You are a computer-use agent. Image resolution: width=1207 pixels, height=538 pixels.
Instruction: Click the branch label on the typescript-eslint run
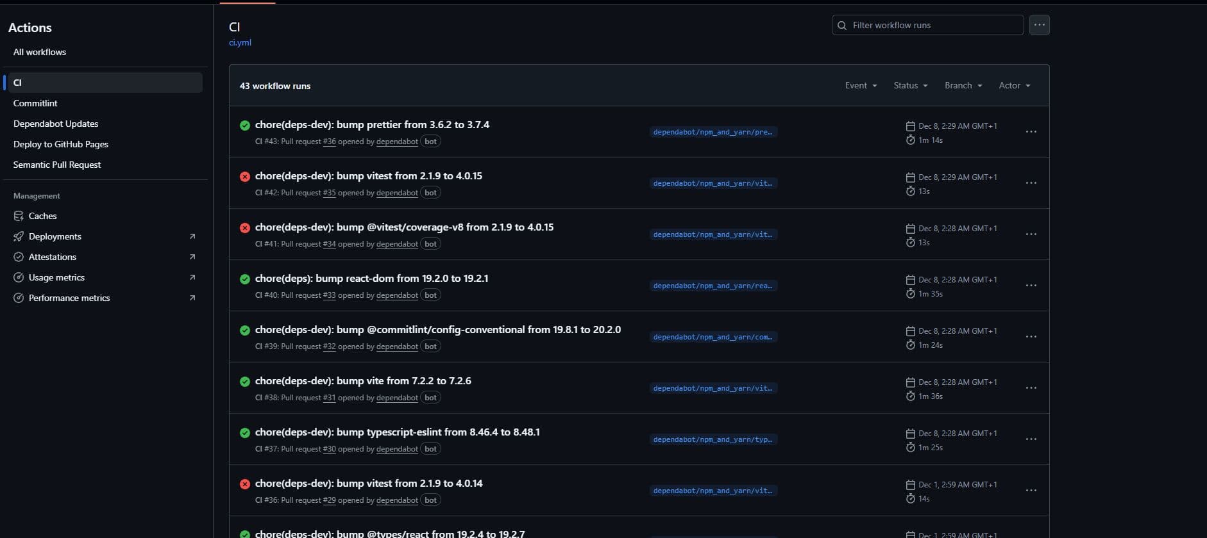click(x=713, y=439)
